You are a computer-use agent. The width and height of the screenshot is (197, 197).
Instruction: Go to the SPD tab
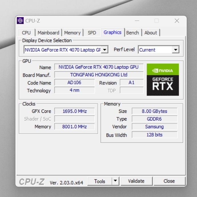click(92, 33)
